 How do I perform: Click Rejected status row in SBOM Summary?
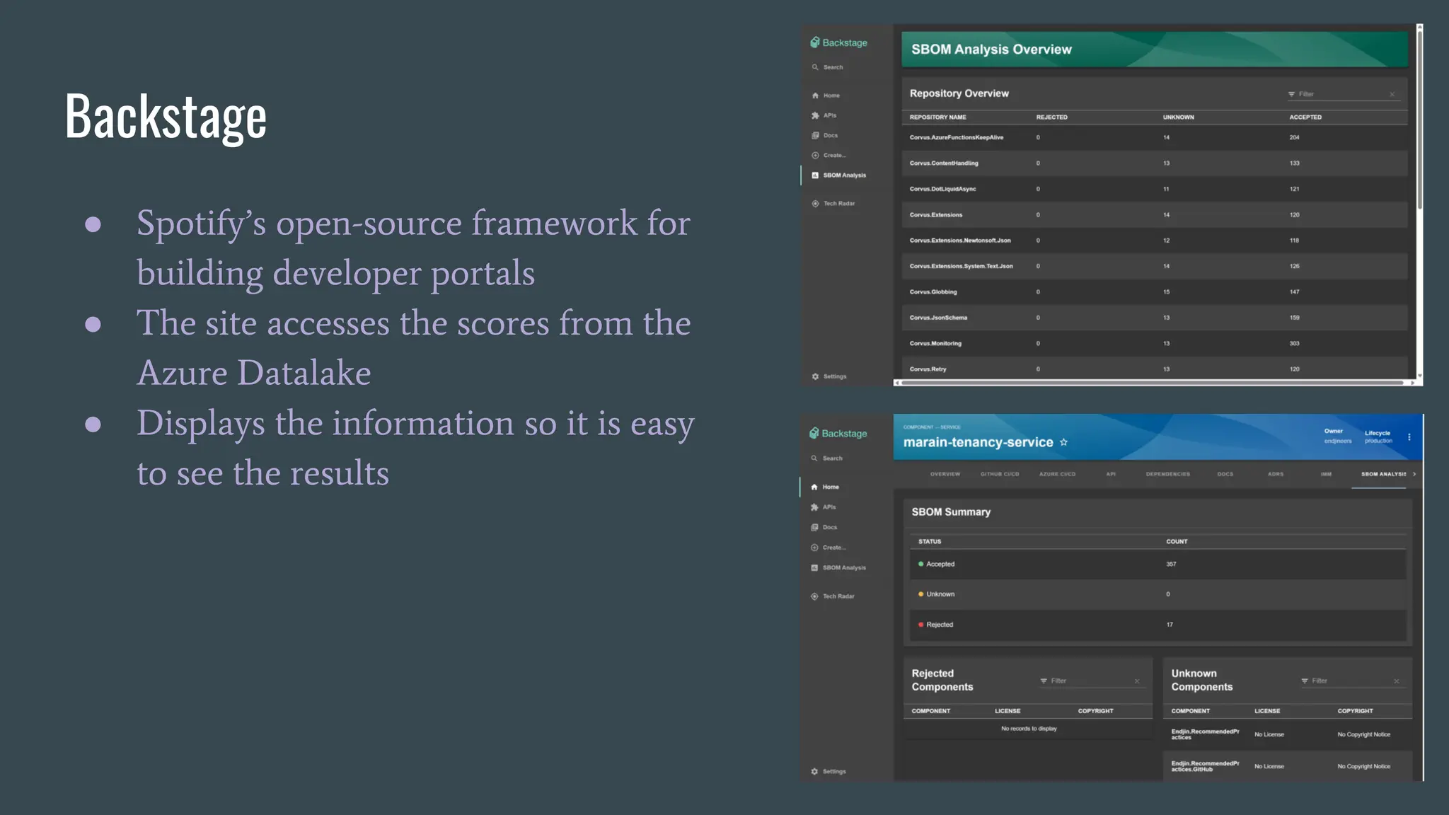1158,625
